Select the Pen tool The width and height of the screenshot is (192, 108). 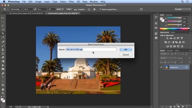[3, 73]
